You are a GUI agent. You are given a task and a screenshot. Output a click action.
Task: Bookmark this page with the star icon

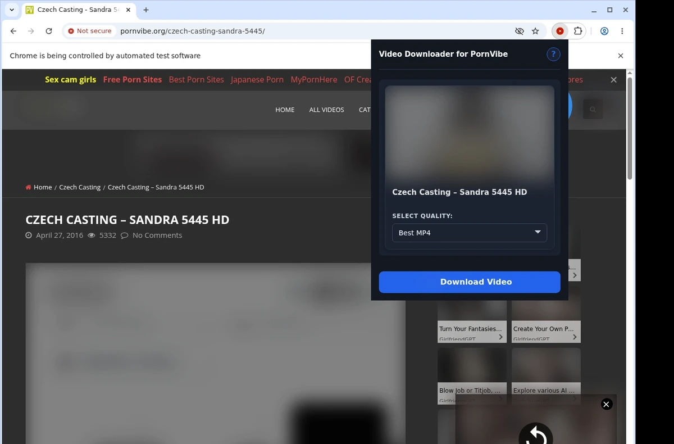point(535,31)
